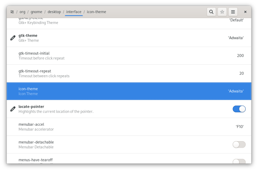Select the interface path segment
Image resolution: width=258 pixels, height=171 pixels.
[x=74, y=12]
